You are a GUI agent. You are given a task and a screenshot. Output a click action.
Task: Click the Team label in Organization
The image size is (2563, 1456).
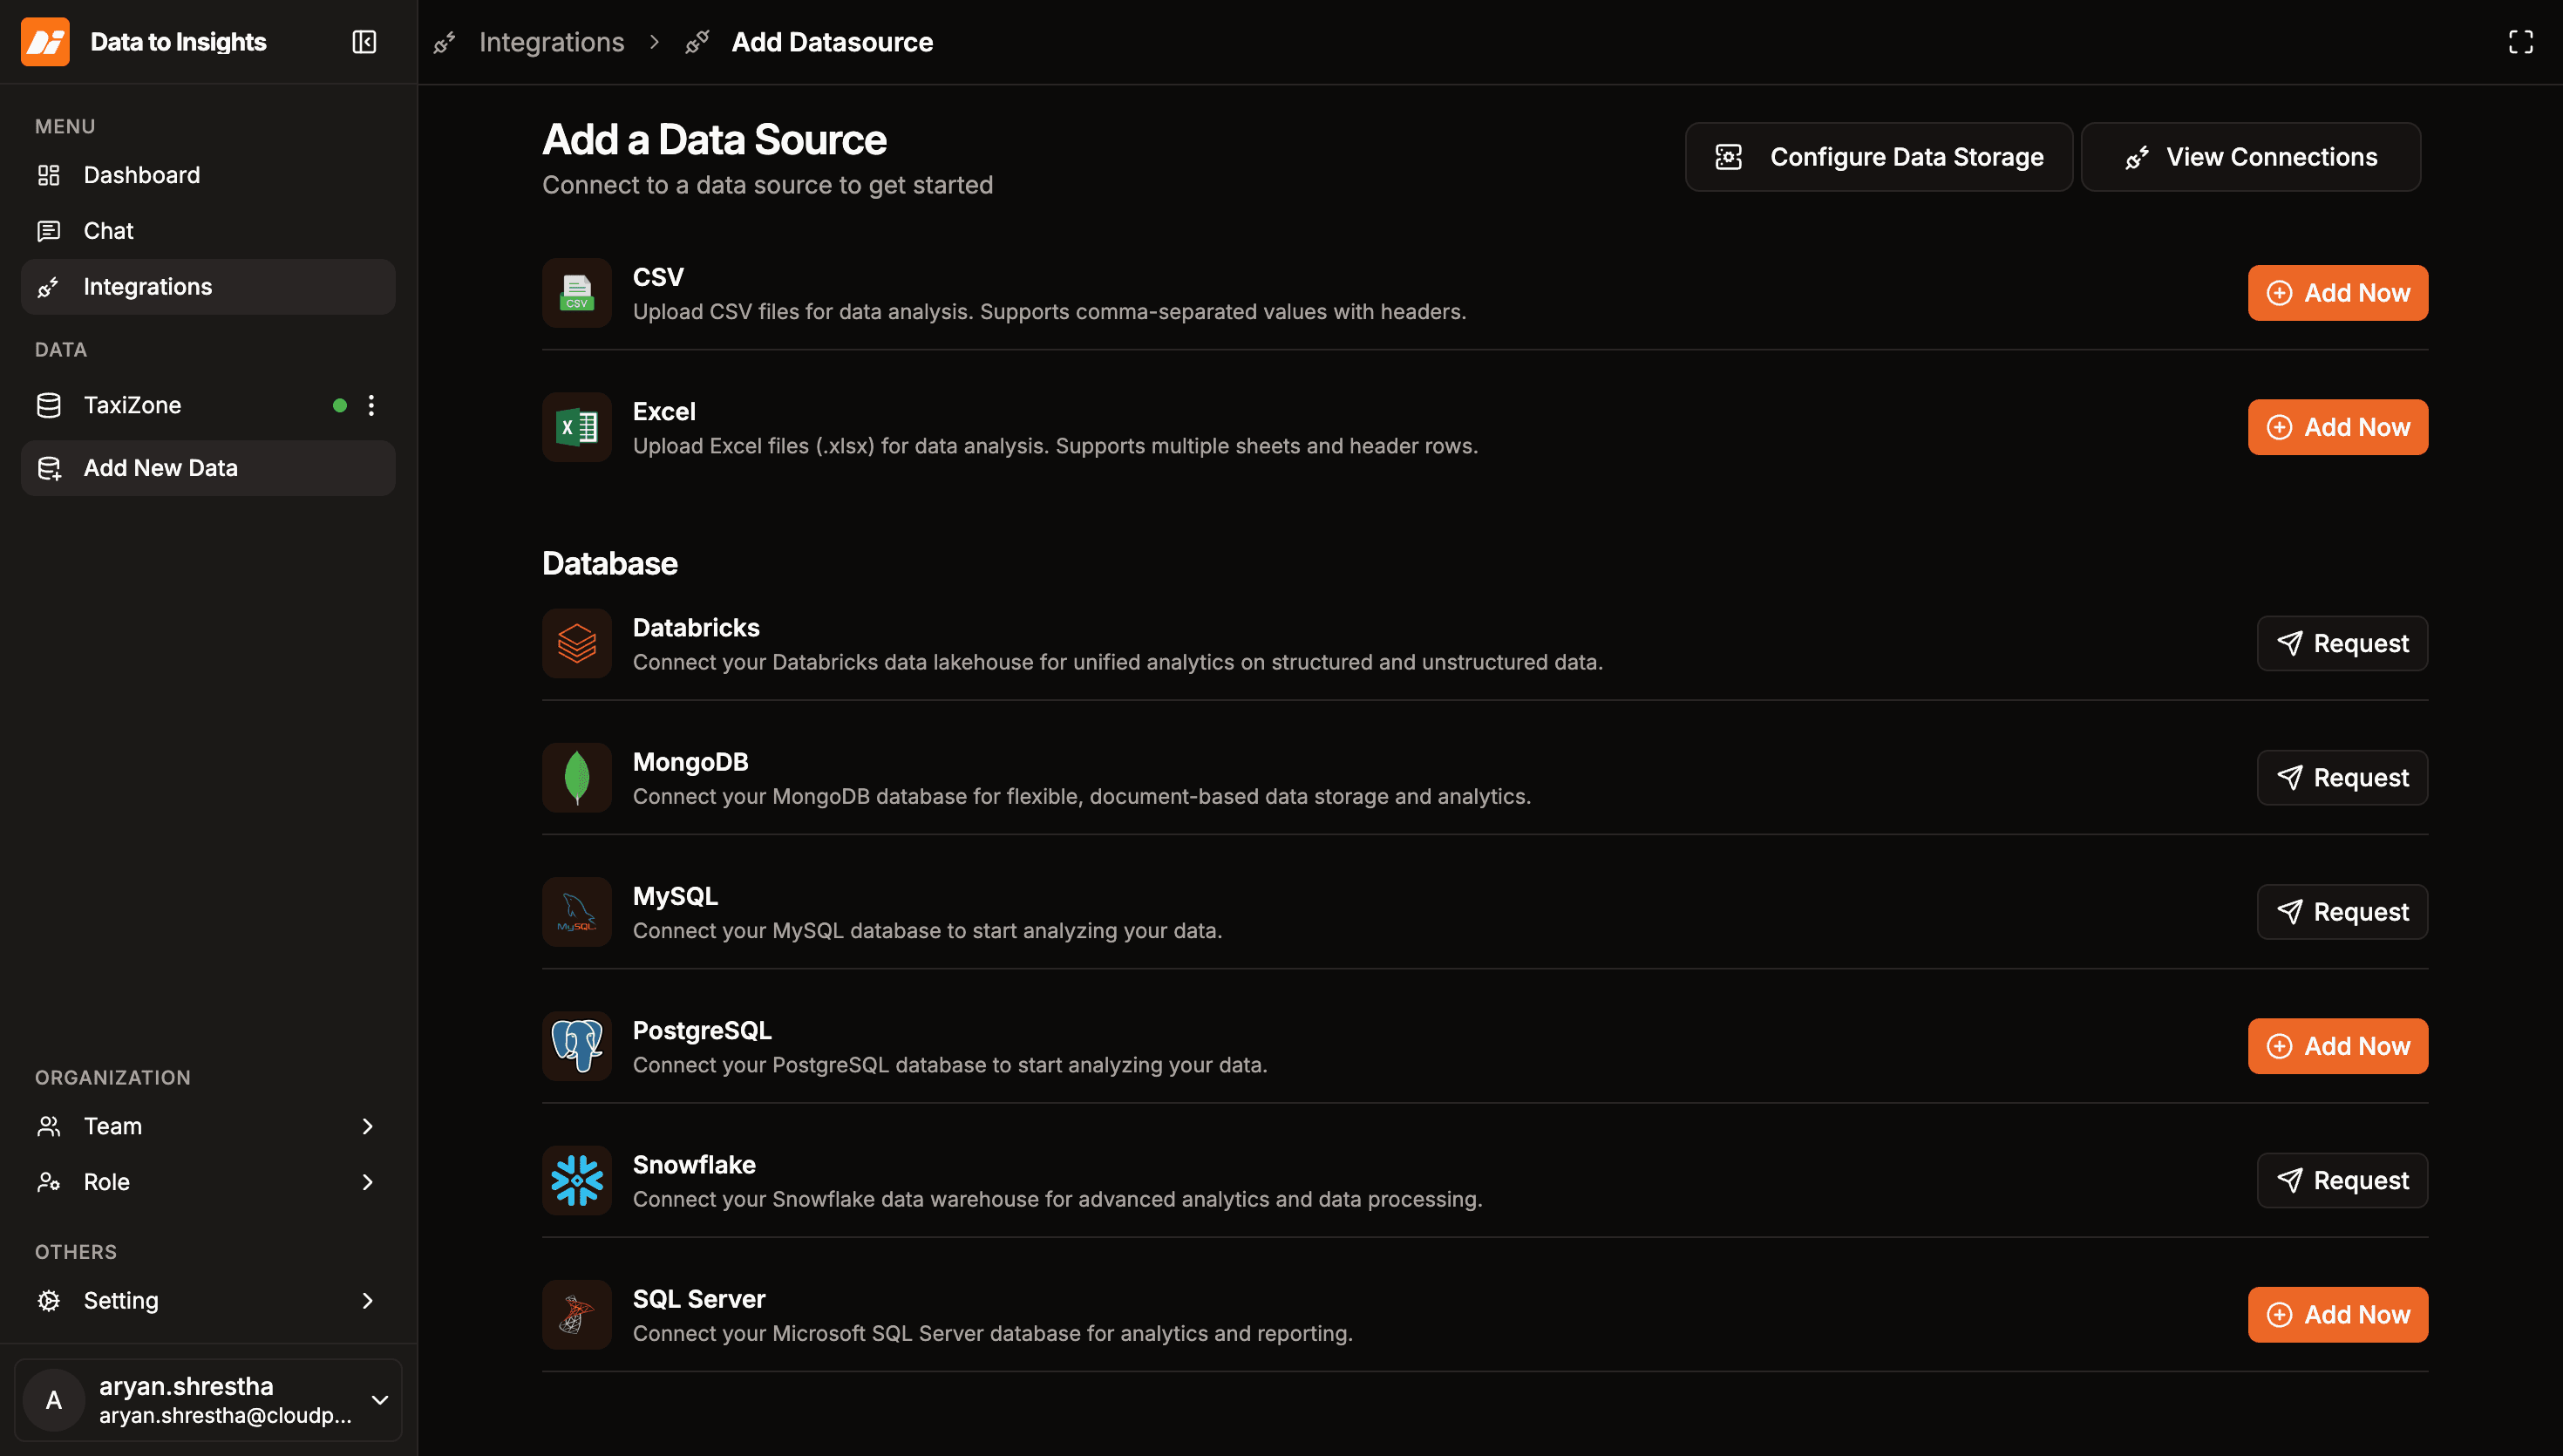click(113, 1126)
